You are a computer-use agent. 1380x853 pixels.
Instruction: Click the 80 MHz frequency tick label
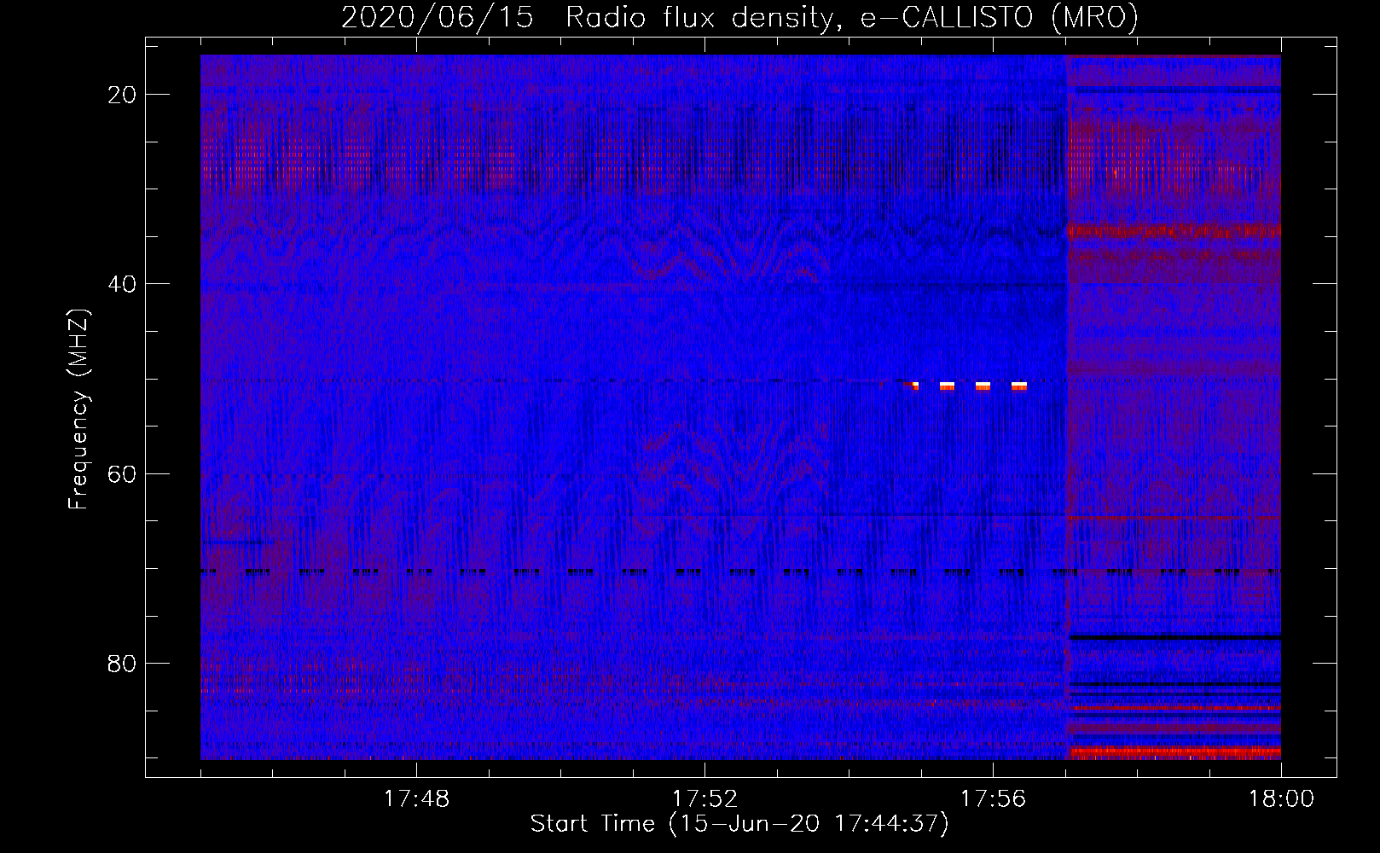(x=123, y=664)
